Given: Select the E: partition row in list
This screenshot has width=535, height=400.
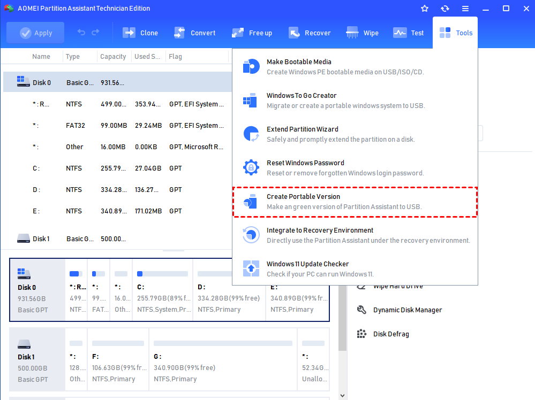Looking at the screenshot, I should (118, 211).
